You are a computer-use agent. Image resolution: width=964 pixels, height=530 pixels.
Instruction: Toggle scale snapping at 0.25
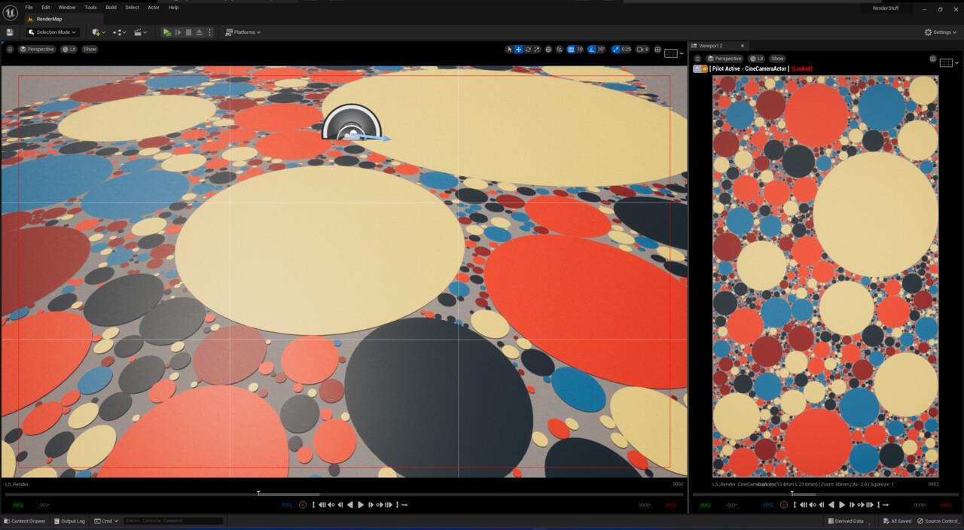pos(617,50)
